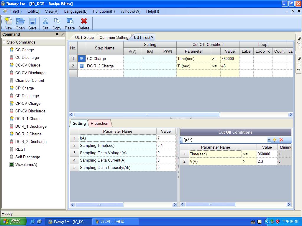302x226 pixels.
Task: Open the Project side panel
Action: tap(299, 42)
